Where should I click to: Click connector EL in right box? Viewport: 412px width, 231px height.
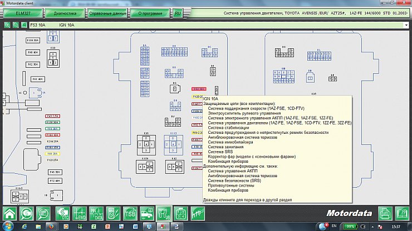319,56
